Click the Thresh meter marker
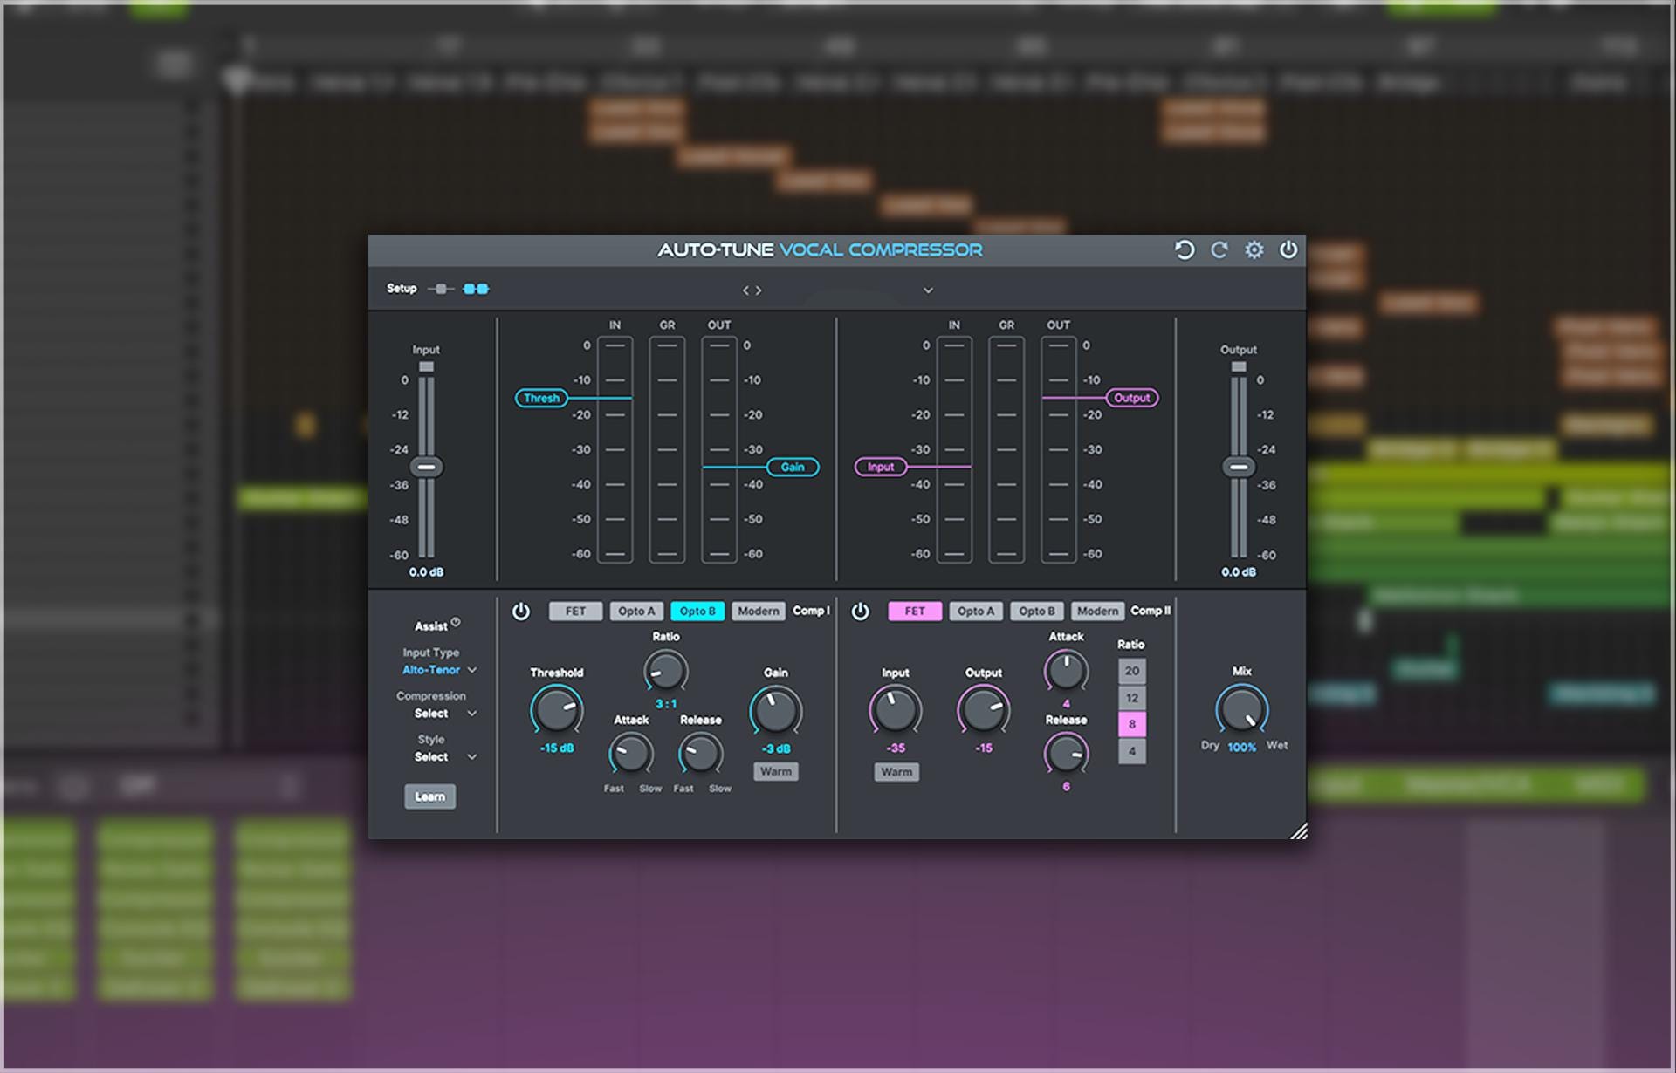Image resolution: width=1676 pixels, height=1073 pixels. [541, 398]
